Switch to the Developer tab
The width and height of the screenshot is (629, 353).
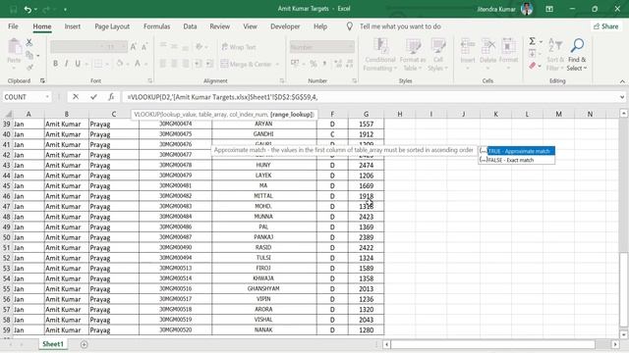point(285,26)
